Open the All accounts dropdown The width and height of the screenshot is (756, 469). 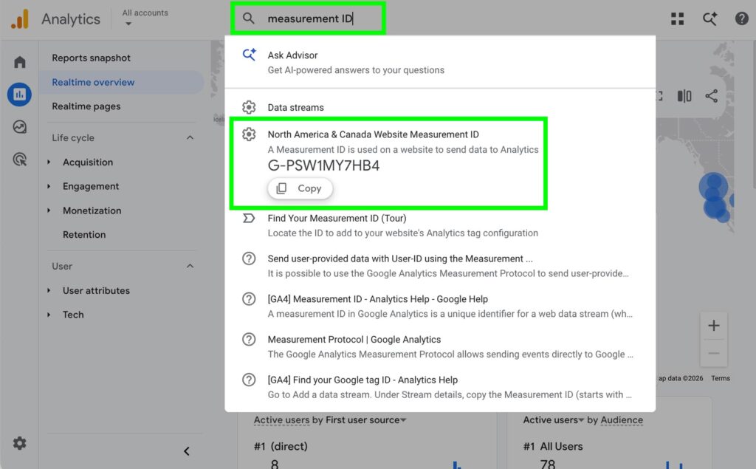coord(145,18)
